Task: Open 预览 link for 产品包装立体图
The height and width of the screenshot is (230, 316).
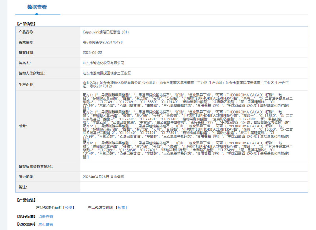Action: (x=121, y=208)
